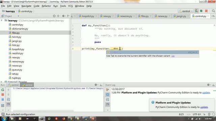216x121 pixels.
Task: Click update link in Event Log entry
Action: point(206,93)
